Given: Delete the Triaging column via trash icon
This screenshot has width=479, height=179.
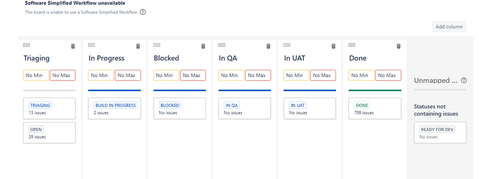Looking at the screenshot, I should 72,46.
